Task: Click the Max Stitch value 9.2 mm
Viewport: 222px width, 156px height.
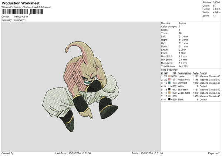Action: click(183, 56)
